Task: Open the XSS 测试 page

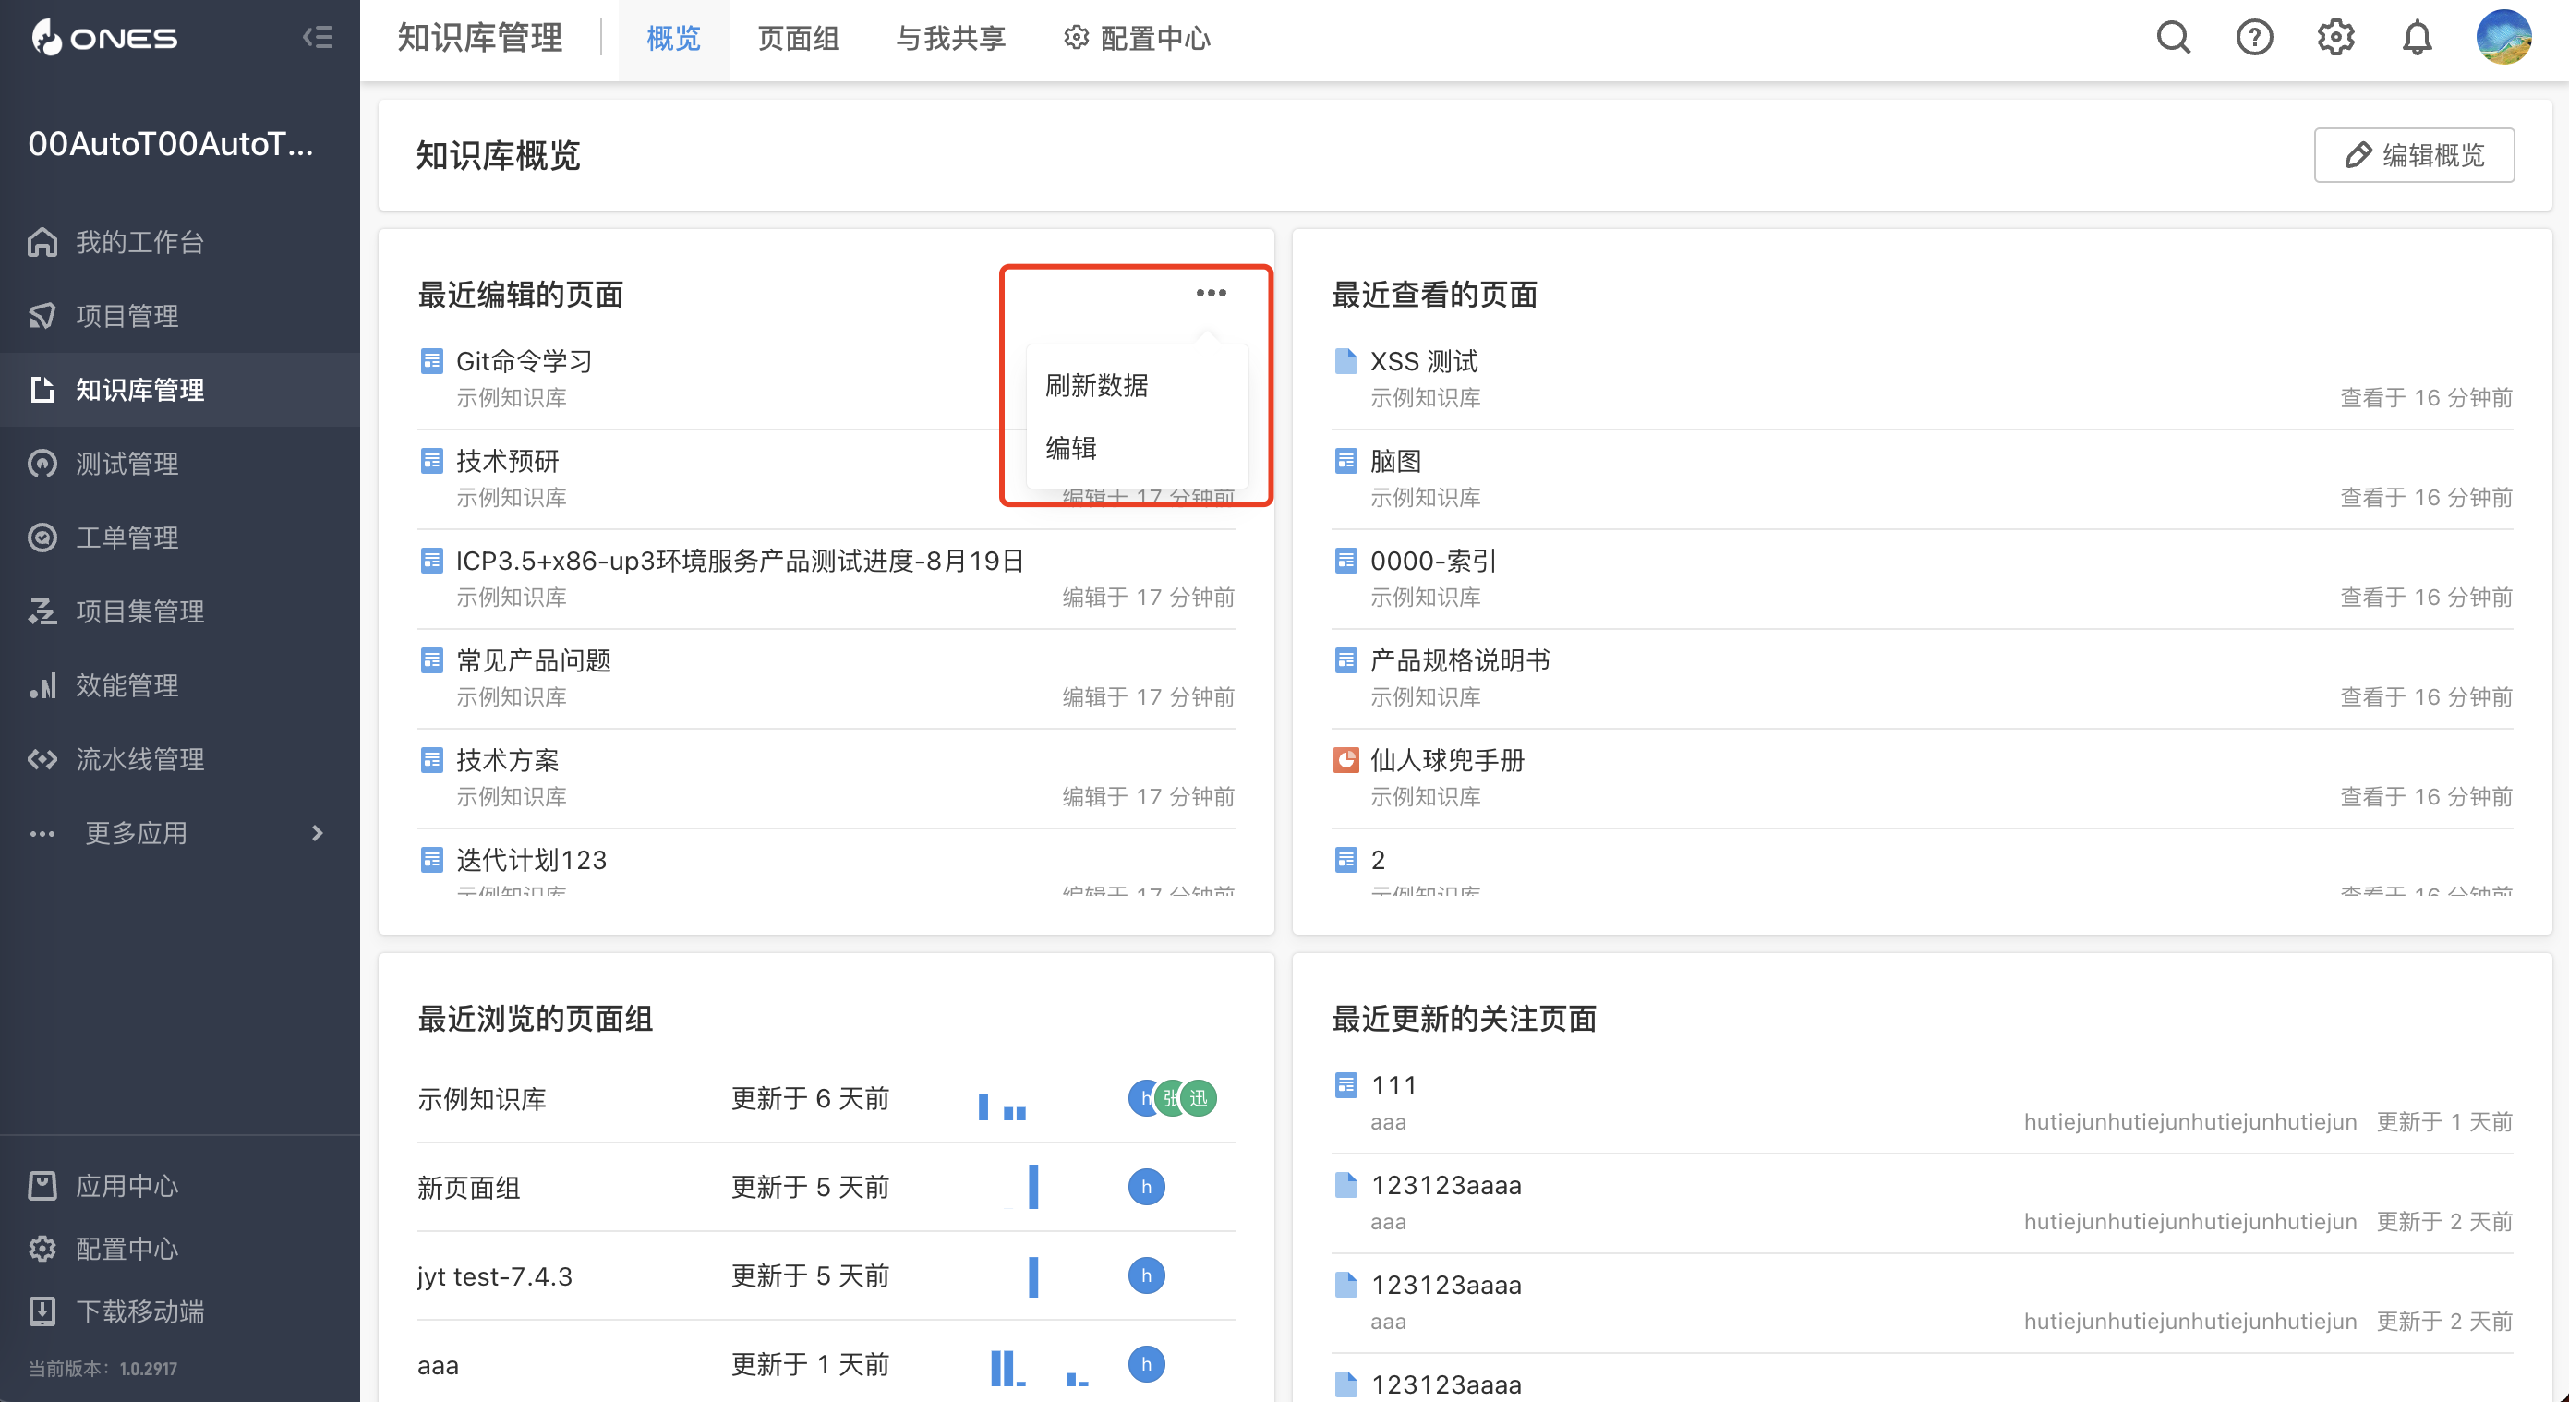Action: 1424,361
